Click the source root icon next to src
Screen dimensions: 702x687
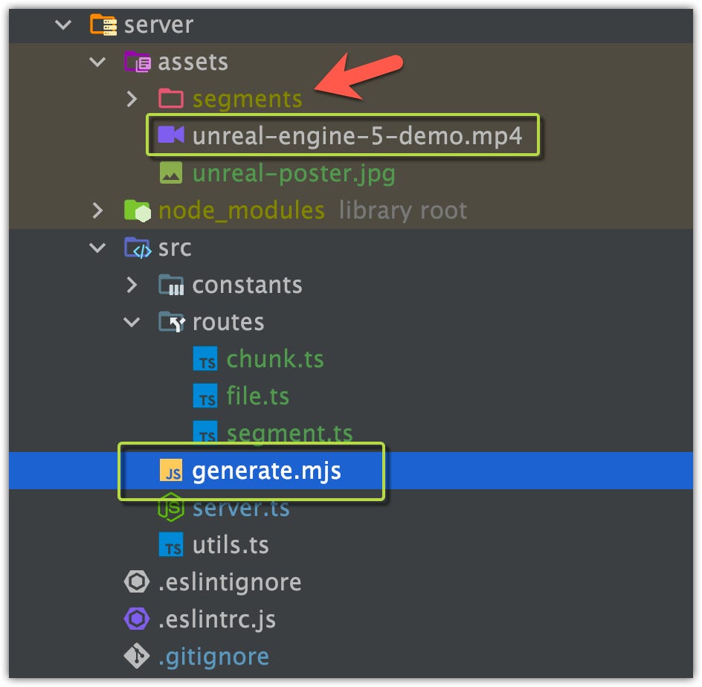click(138, 248)
